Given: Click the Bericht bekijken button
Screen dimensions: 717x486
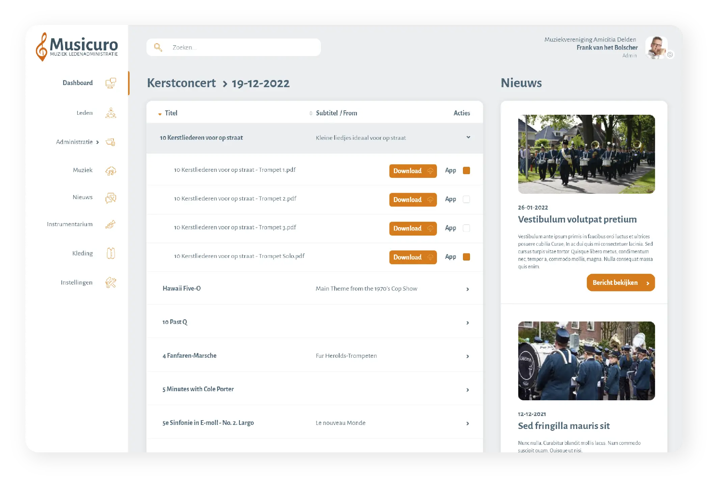Looking at the screenshot, I should (x=621, y=282).
